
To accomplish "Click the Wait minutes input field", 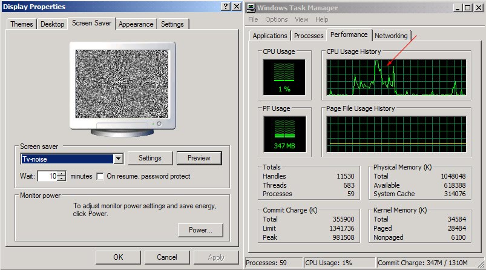I will pyautogui.click(x=47, y=176).
